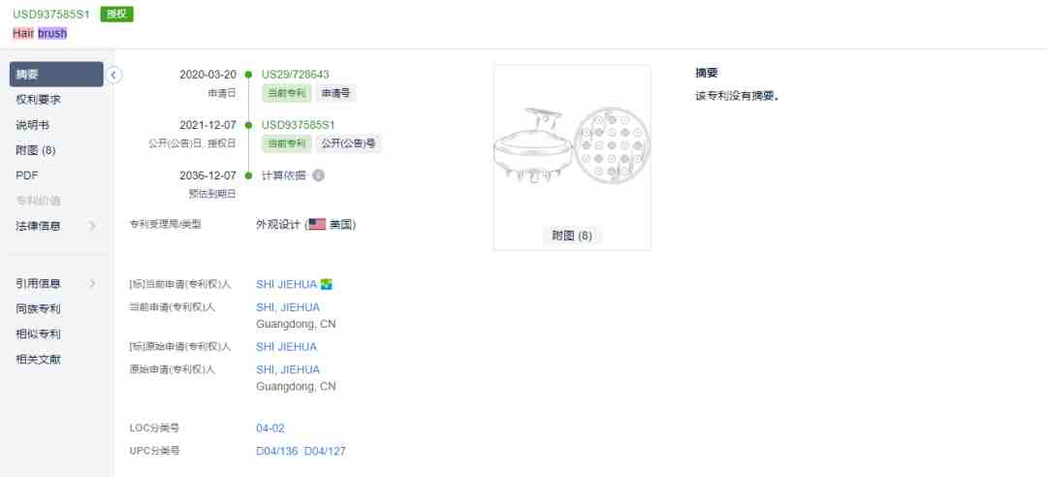Open the 说明书 section

(33, 125)
